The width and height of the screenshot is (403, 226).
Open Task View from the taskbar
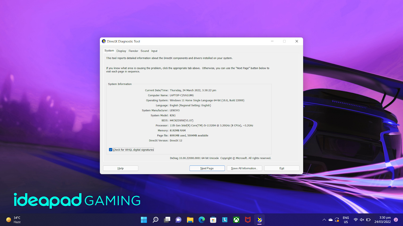(x=167, y=220)
